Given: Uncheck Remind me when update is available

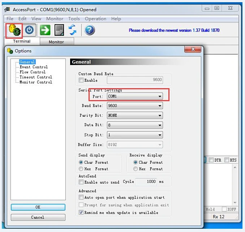Looking at the screenshot, I should (81, 213).
